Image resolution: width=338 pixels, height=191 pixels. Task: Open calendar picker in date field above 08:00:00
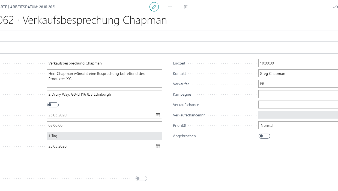coord(158,115)
